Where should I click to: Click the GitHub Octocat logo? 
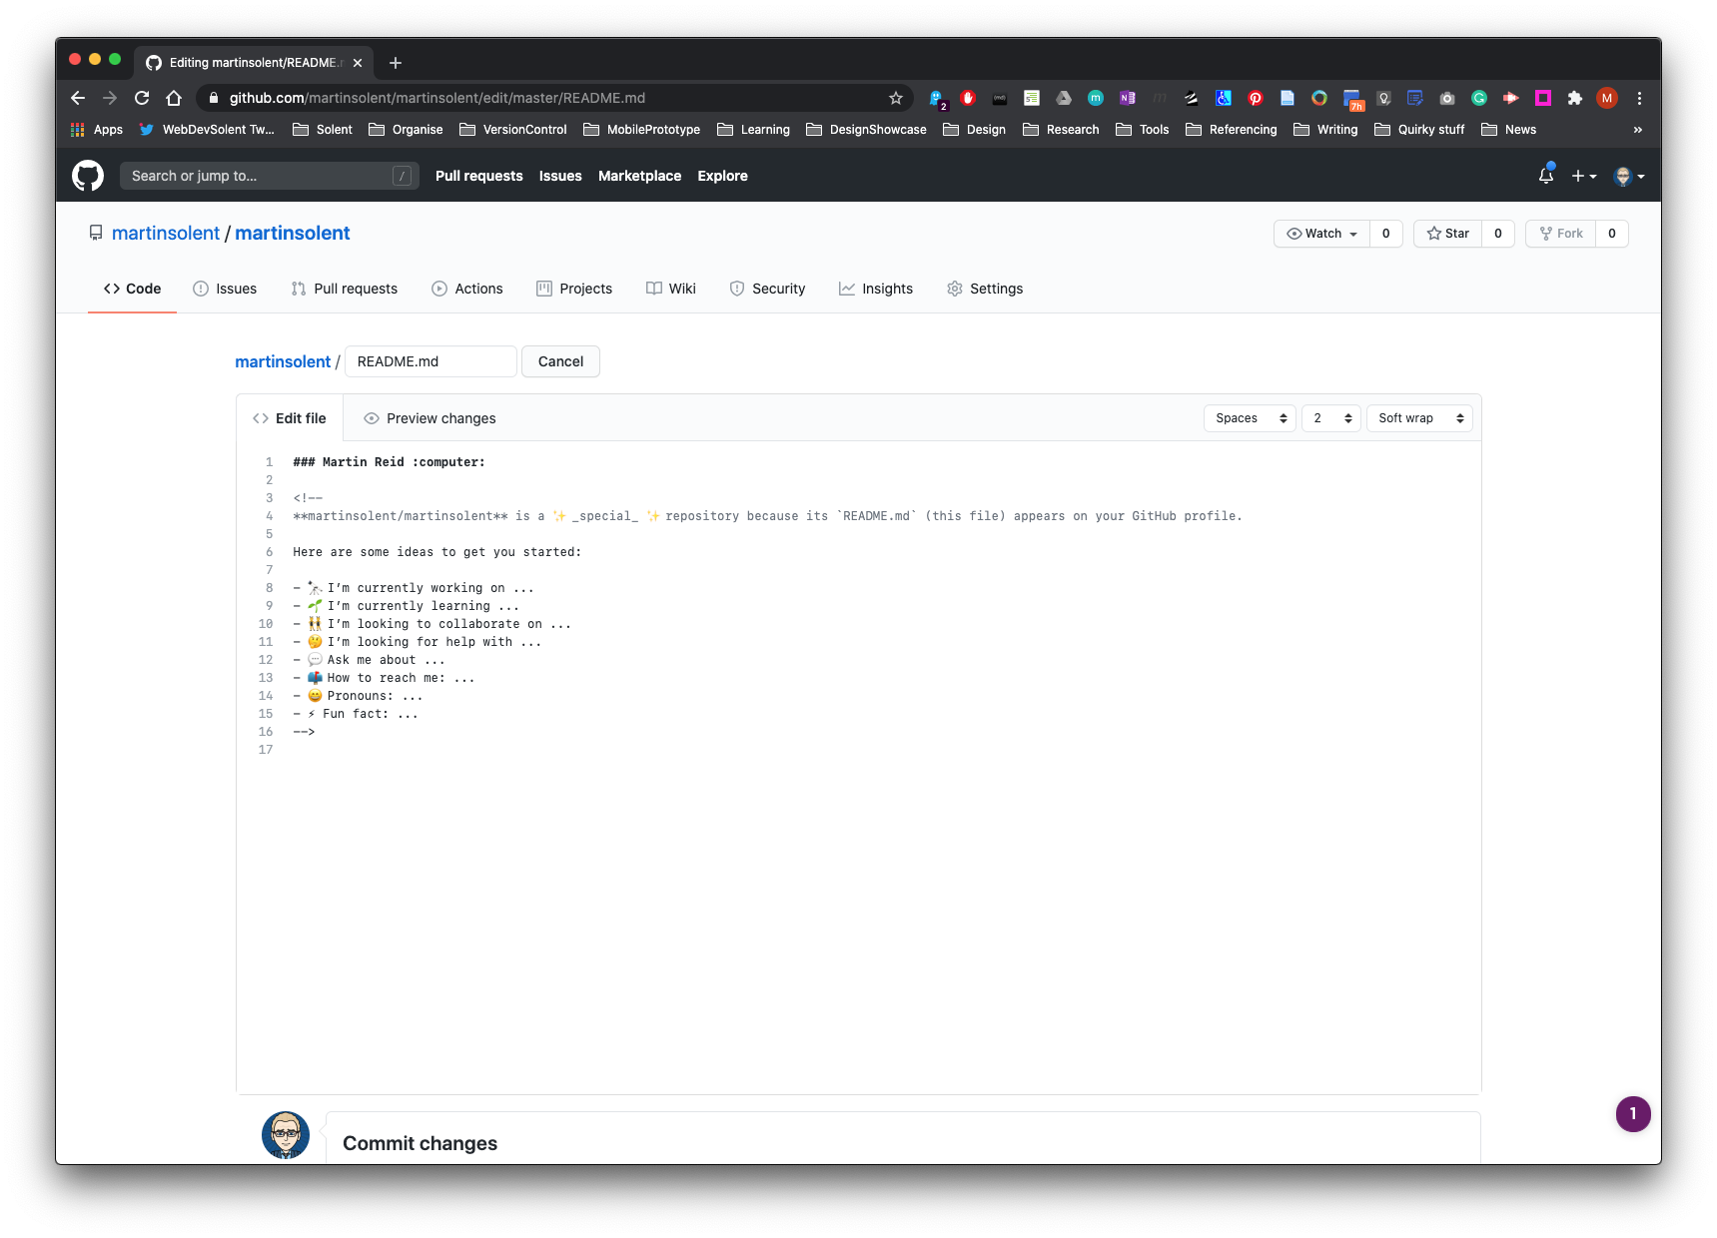[x=88, y=176]
